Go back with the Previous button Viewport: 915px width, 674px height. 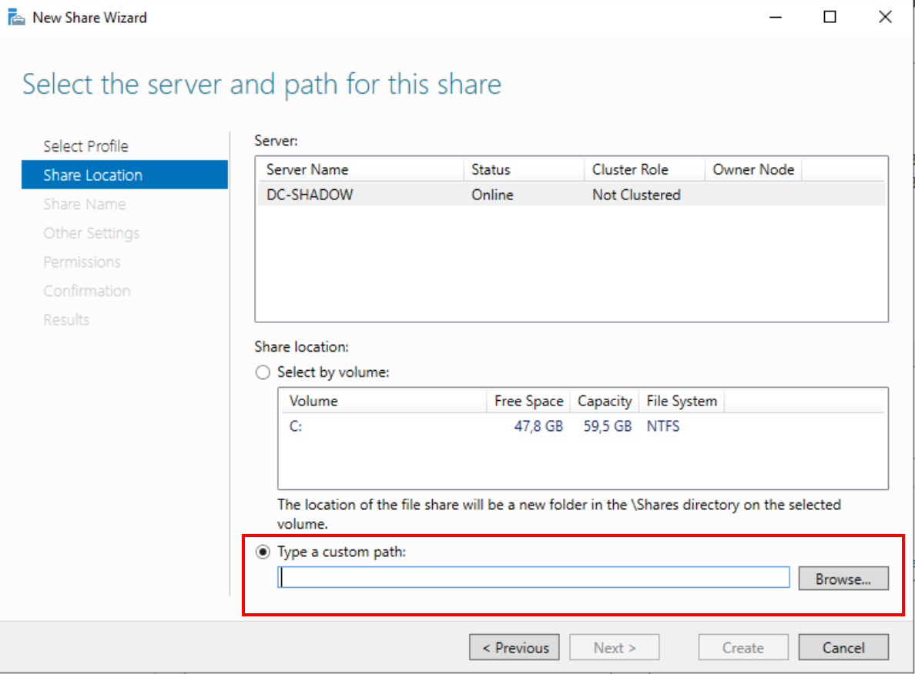514,648
